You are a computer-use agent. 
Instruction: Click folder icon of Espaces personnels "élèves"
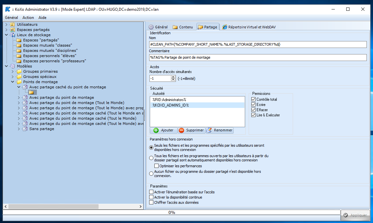pyautogui.click(x=19, y=56)
